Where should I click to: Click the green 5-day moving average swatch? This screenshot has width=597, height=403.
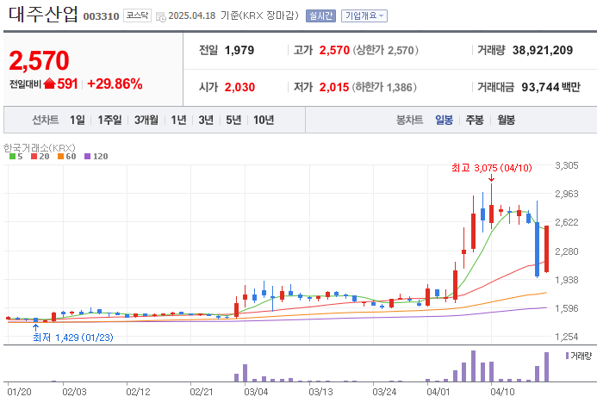13,157
